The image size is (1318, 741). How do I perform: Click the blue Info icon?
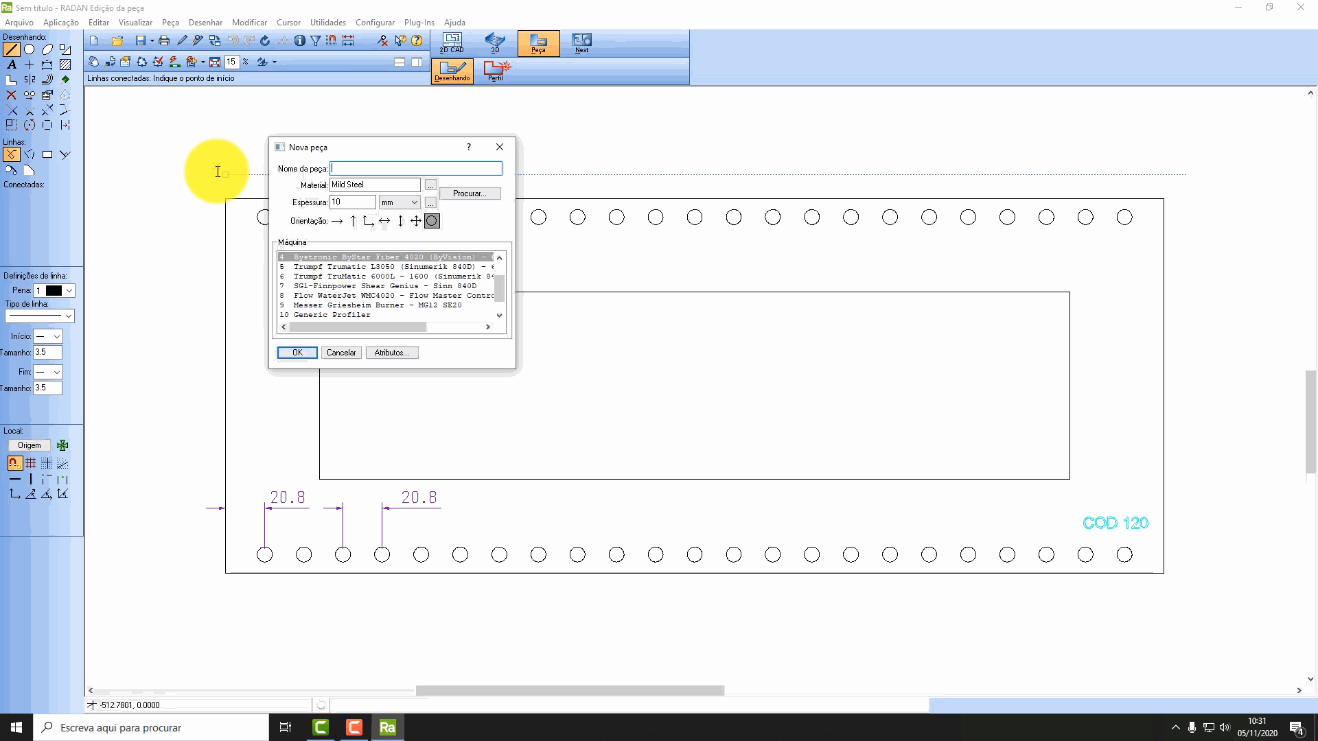pos(300,41)
